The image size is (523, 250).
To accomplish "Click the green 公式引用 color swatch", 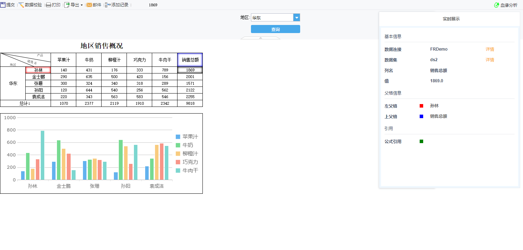I will (421, 141).
